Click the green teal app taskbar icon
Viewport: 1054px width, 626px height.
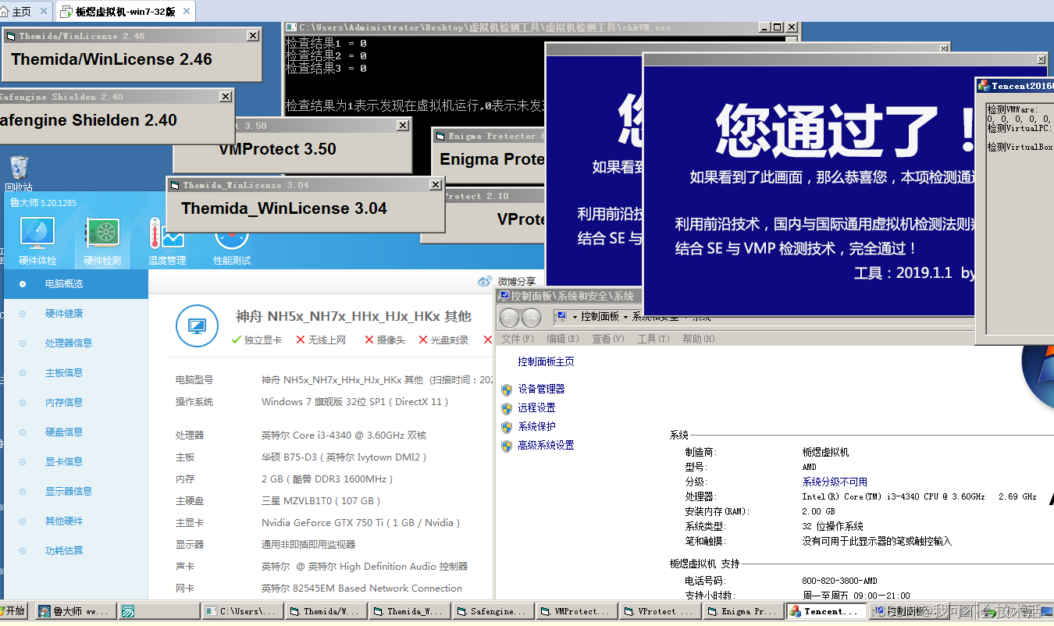coord(128,611)
